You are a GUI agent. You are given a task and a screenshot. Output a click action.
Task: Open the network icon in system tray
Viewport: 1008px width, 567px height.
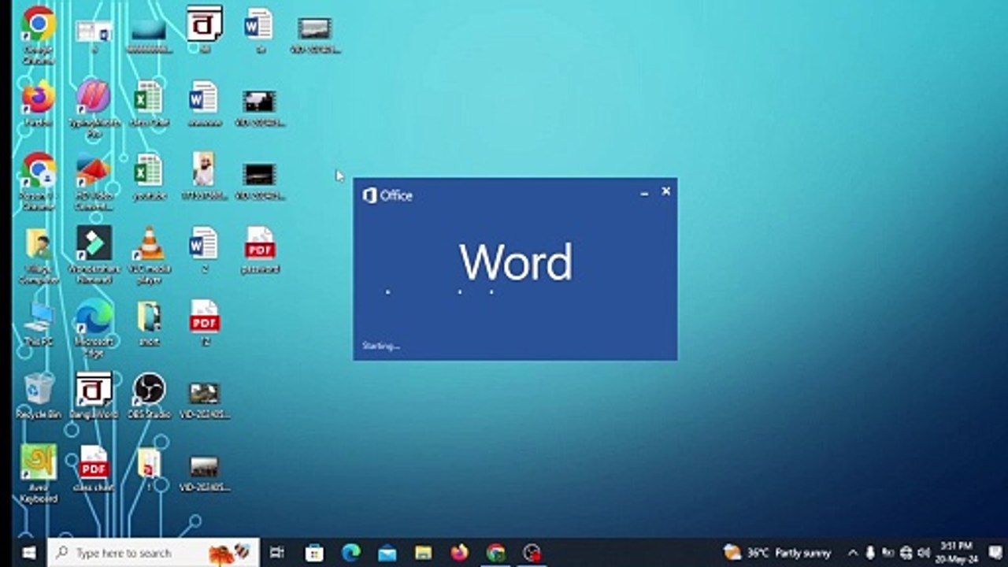[906, 553]
